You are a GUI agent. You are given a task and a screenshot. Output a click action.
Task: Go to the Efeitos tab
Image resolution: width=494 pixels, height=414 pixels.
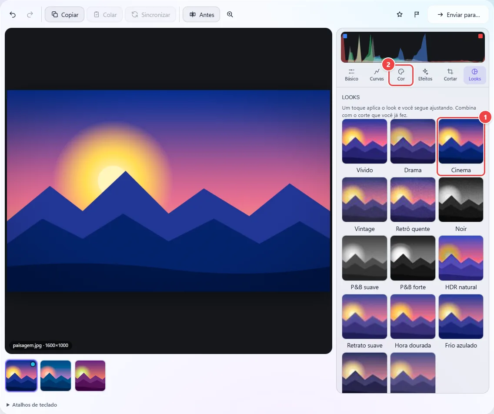[x=425, y=75]
